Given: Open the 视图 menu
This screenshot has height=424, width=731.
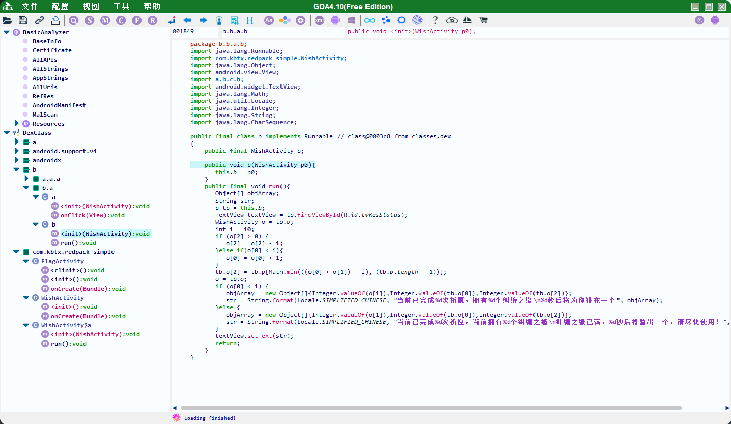Looking at the screenshot, I should click(x=91, y=7).
